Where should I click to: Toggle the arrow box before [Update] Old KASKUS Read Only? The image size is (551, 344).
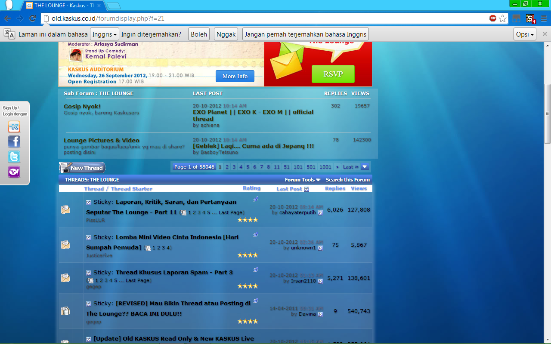pos(89,339)
